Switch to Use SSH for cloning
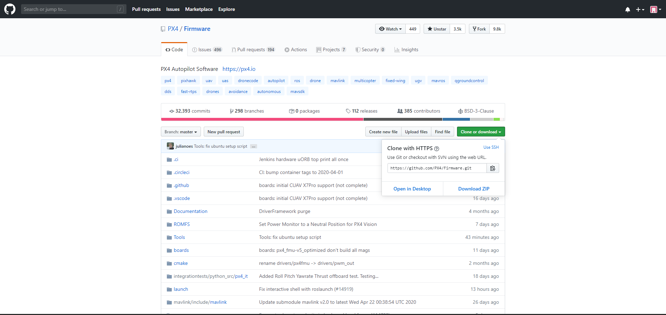Screen dimensions: 666x315 491,147
